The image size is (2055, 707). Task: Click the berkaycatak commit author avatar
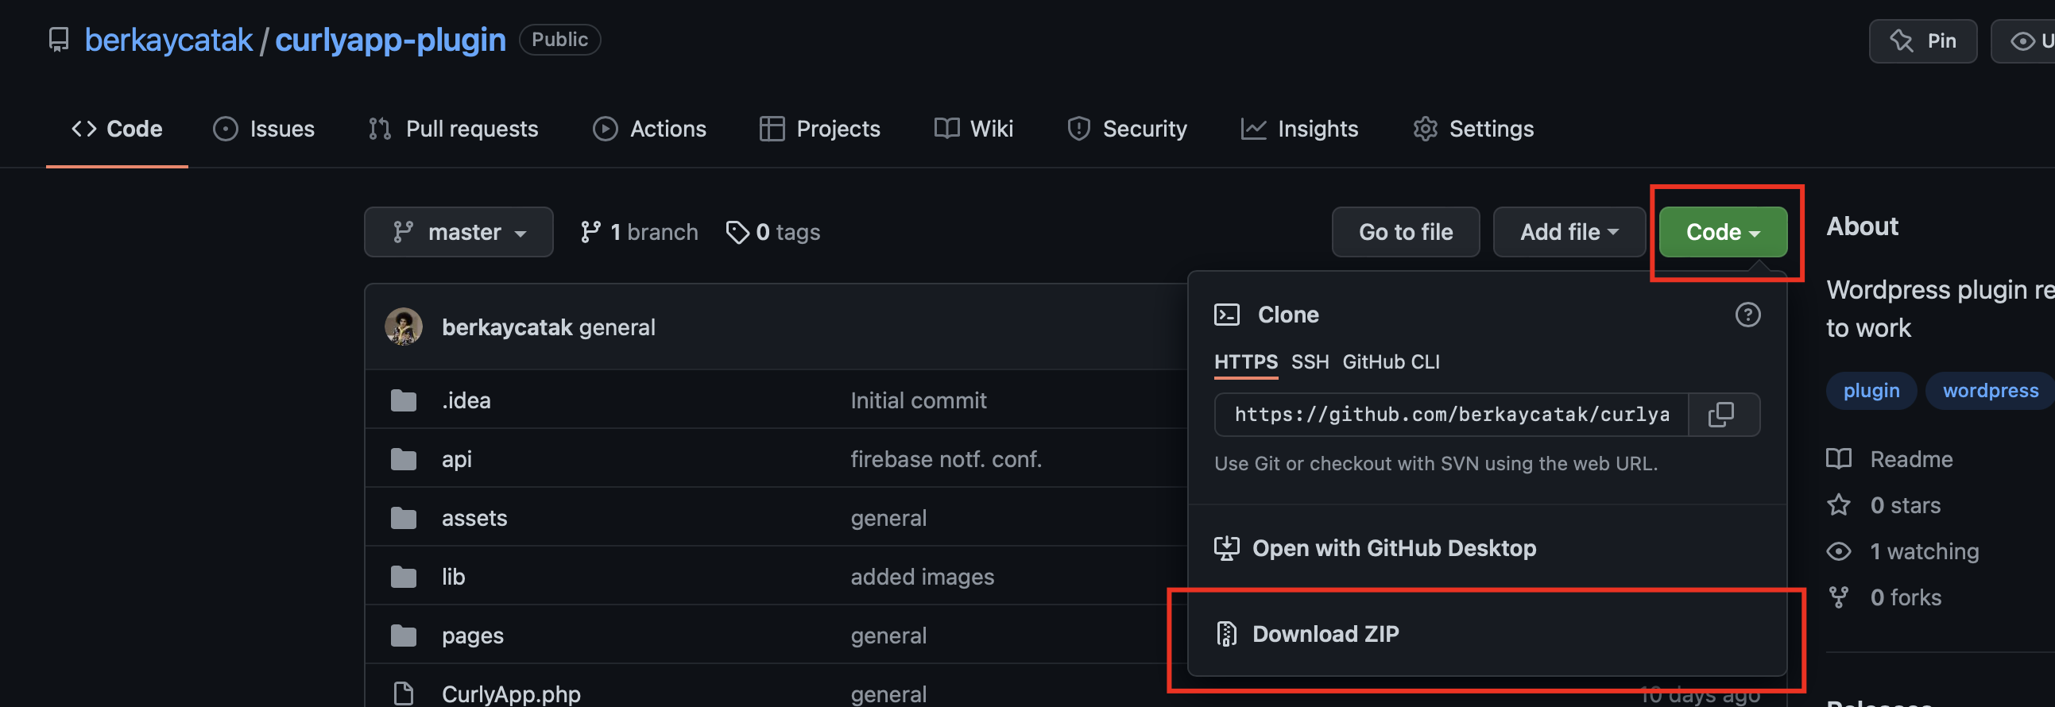click(x=404, y=326)
